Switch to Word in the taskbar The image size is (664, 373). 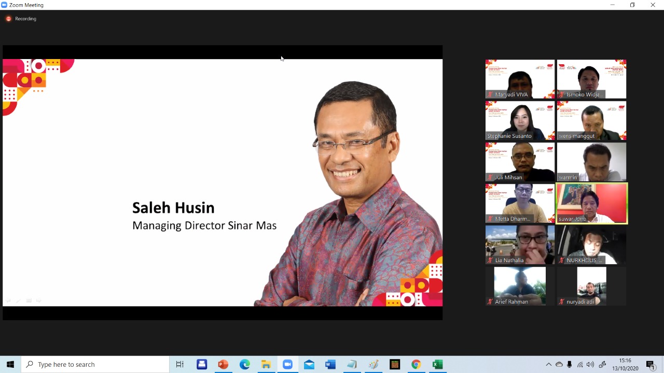pos(330,365)
